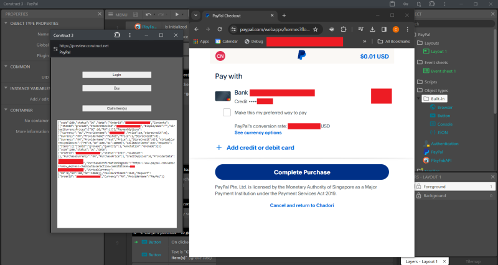This screenshot has width=498, height=265.
Task: Select Layers - Layout 1 tab
Action: [x=425, y=261]
